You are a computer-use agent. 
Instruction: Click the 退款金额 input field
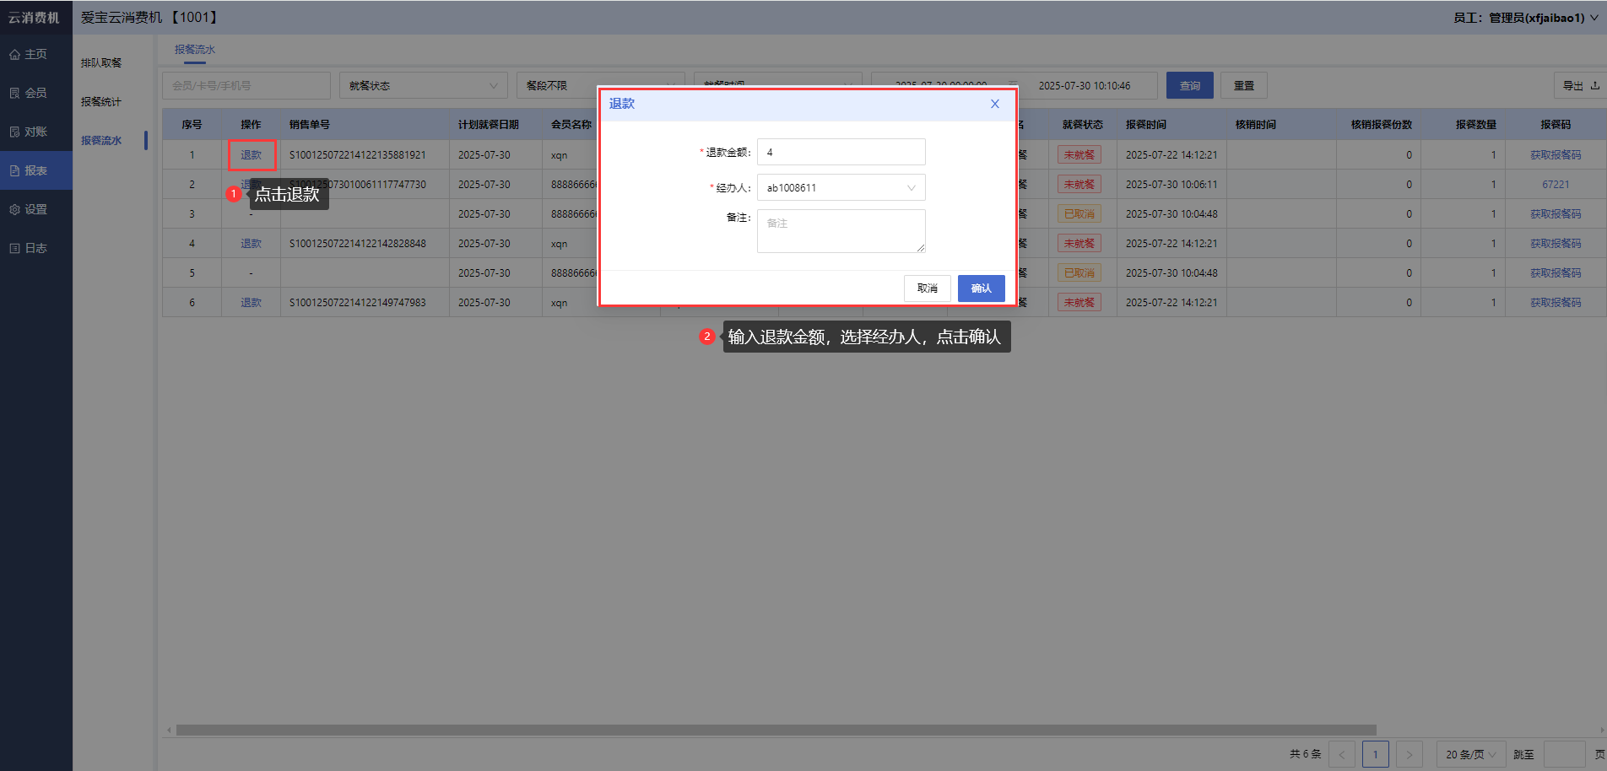pos(841,153)
